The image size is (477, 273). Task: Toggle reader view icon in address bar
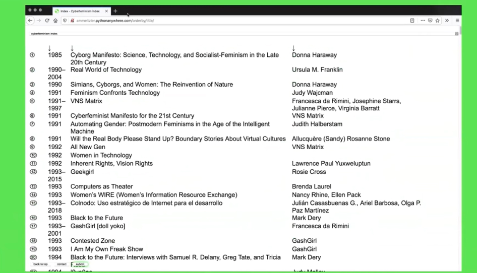[x=412, y=21]
